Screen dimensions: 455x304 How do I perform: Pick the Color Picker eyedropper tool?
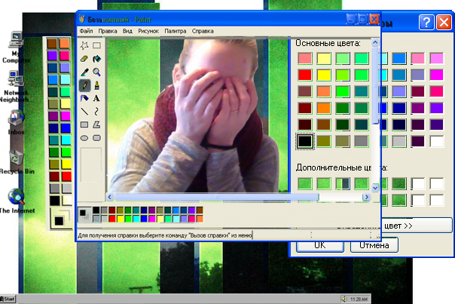click(84, 72)
